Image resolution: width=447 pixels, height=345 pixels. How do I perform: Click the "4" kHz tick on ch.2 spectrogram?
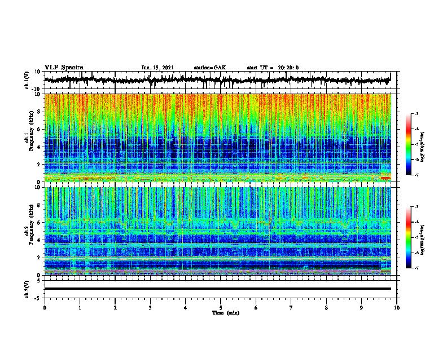(40, 240)
